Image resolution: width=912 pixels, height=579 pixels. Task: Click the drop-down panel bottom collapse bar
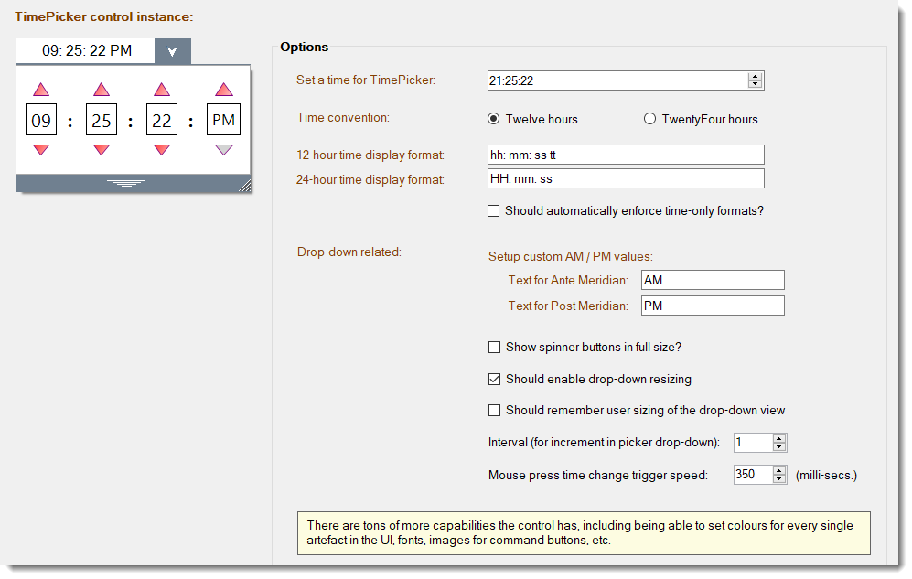127,184
